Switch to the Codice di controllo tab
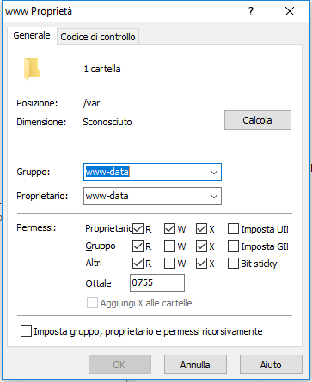Image resolution: width=312 pixels, height=382 pixels. 98,37
